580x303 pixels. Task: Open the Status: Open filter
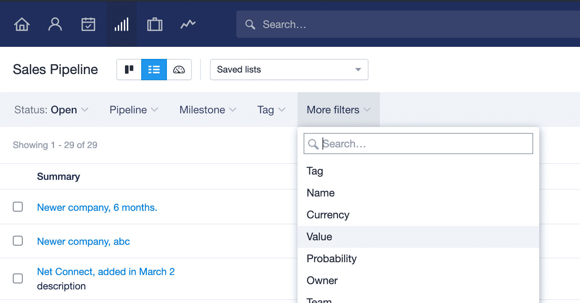pos(51,110)
